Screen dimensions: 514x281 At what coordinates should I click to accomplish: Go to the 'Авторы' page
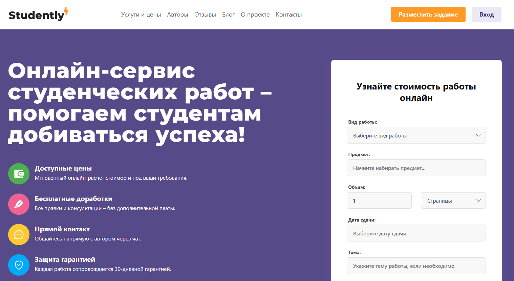click(x=177, y=15)
